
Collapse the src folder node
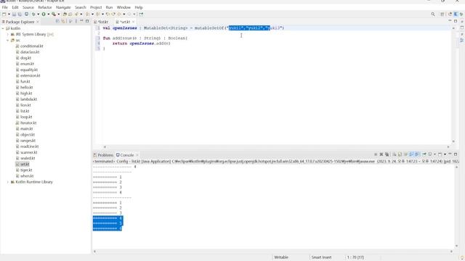[8, 41]
